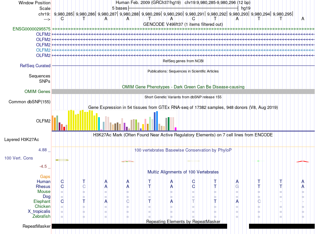Click the 4.88 PhyloP maximum value
Viewport: 315px width, 234px height.
tap(42, 150)
